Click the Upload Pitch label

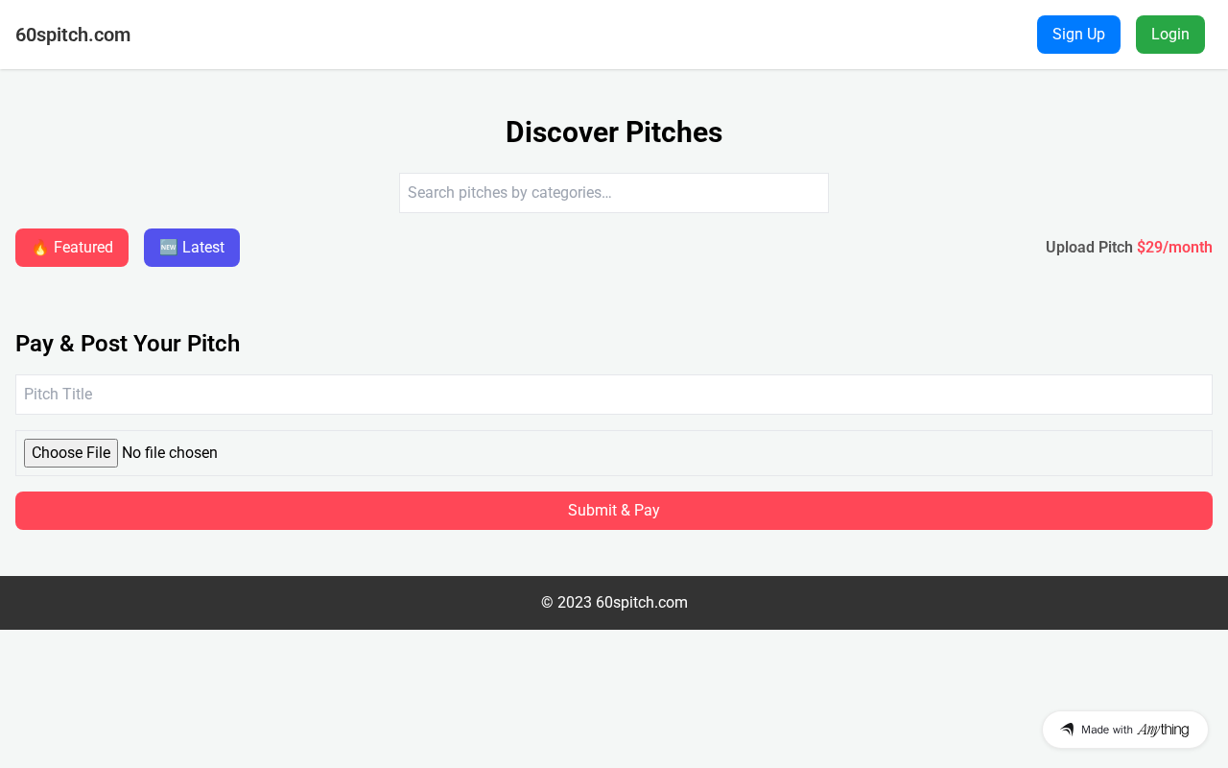click(1089, 248)
